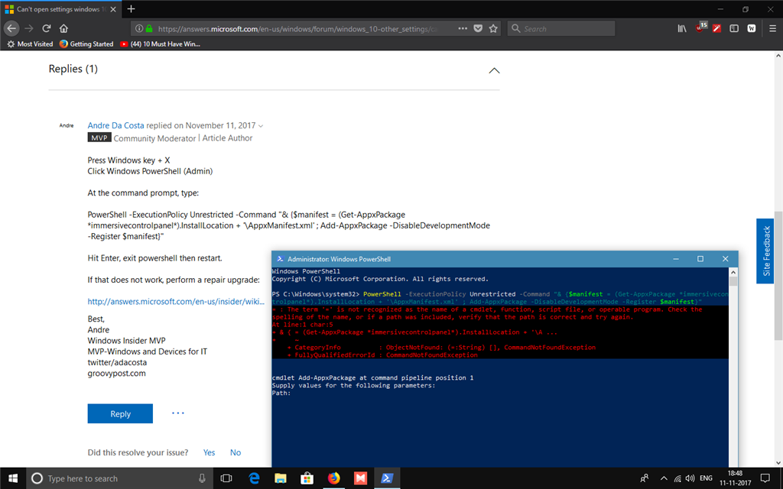Screen dimensions: 783x489
Task: Select the "Can't open settings windows" tab
Action: (61, 9)
